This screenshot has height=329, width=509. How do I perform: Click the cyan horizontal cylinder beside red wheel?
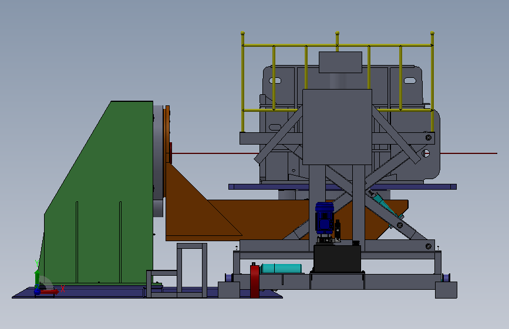click(x=281, y=269)
